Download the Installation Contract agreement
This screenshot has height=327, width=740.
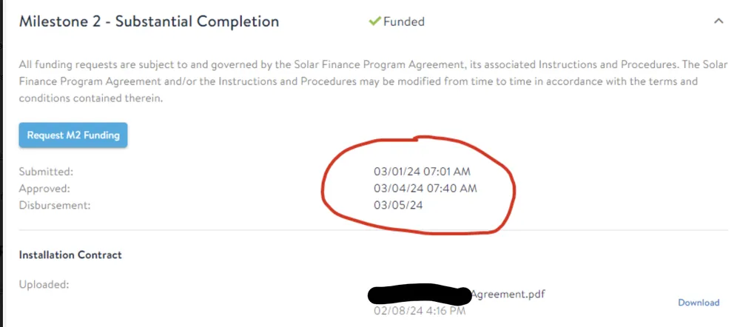698,303
